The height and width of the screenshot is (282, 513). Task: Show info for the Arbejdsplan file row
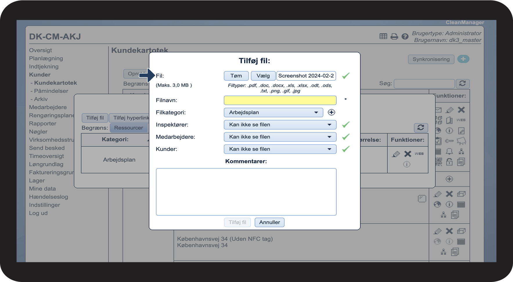tap(407, 164)
